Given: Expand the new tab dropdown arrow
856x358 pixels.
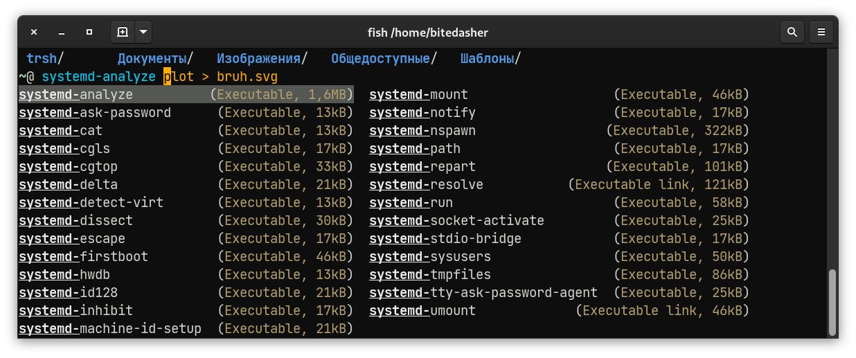Looking at the screenshot, I should 143,32.
